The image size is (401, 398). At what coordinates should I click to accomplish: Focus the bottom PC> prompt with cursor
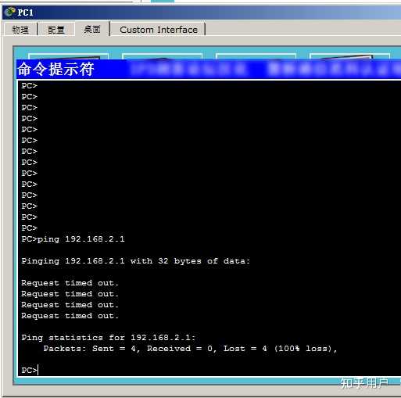[x=30, y=370]
